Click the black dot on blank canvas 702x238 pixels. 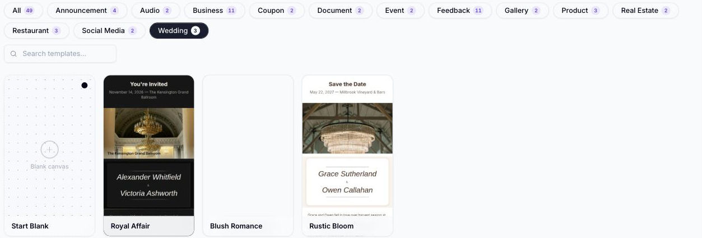pyautogui.click(x=85, y=85)
